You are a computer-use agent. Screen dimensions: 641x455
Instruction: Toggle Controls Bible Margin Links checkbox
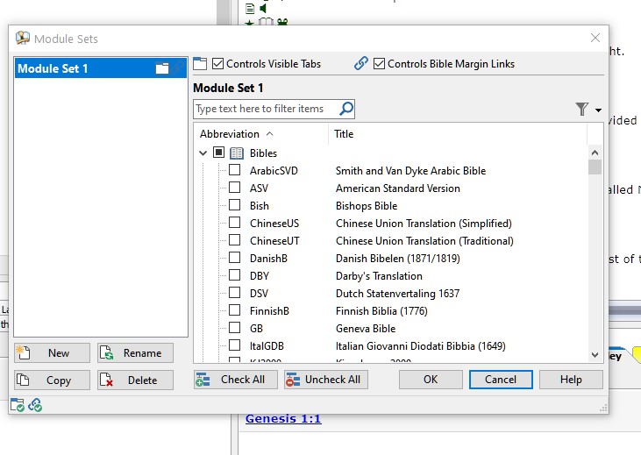pos(379,64)
